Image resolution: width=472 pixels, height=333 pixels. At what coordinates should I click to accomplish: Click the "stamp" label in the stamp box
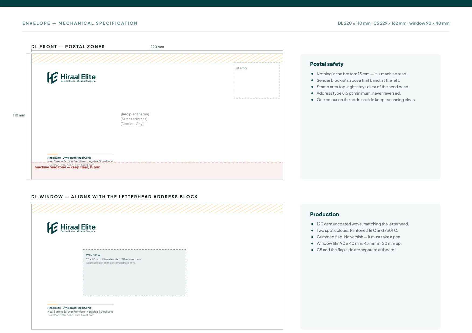pos(242,68)
